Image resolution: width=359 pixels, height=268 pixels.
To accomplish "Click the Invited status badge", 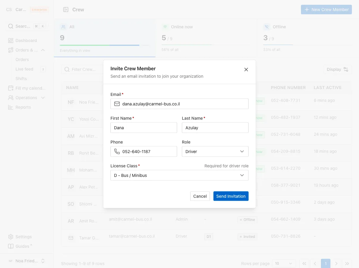I will point(247,237).
